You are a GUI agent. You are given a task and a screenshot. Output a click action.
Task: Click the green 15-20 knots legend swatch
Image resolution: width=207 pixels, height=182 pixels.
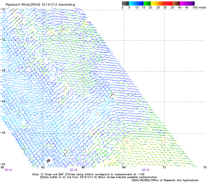point(147,3)
